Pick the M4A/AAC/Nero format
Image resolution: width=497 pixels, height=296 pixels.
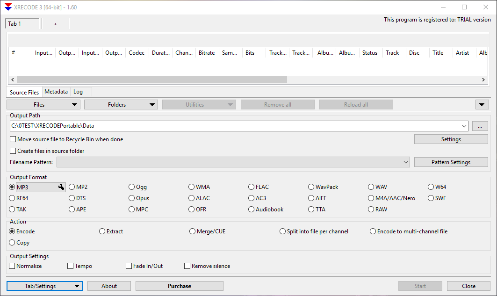click(371, 198)
